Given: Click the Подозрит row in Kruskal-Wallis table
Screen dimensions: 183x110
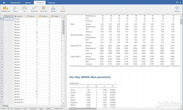Looking at the screenshot, I should [93, 102].
